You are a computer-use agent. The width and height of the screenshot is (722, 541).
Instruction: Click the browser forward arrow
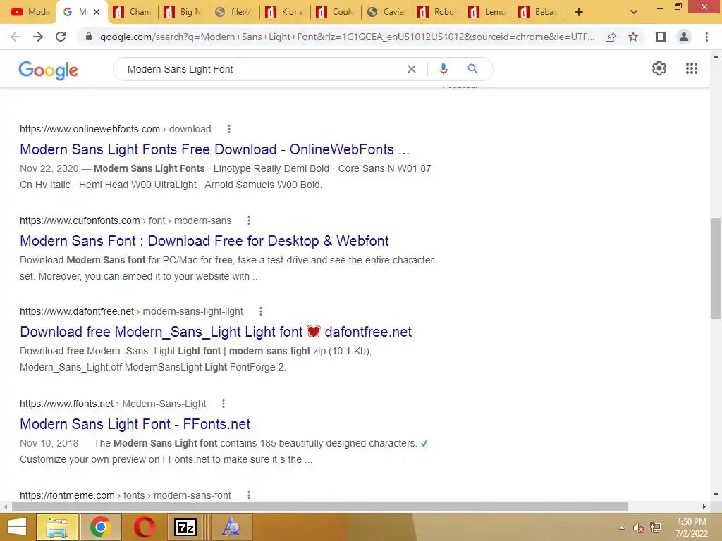point(38,37)
